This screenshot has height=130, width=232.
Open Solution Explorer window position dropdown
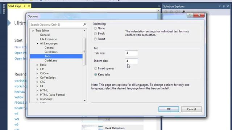[x=220, y=6]
